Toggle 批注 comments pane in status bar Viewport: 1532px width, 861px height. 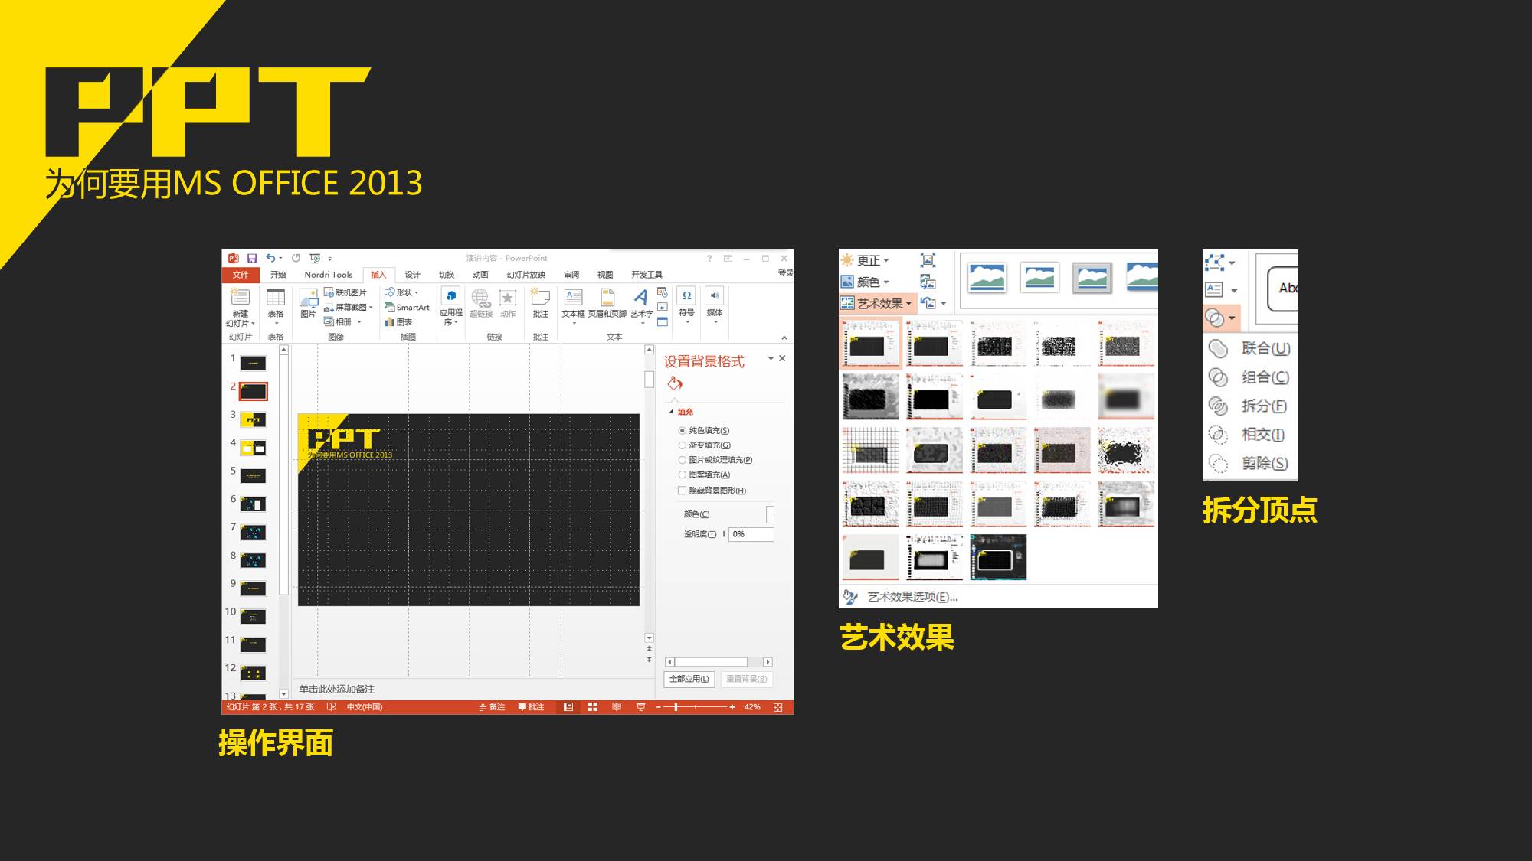[531, 707]
